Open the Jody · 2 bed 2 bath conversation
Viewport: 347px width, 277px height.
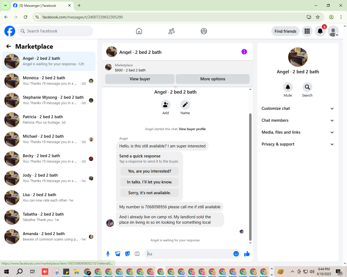coord(49,178)
